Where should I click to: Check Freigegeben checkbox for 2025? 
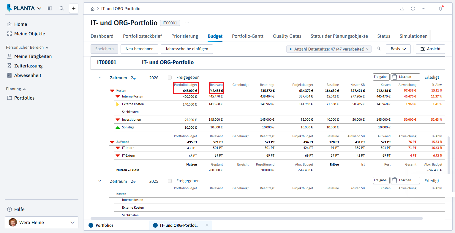tap(170, 181)
